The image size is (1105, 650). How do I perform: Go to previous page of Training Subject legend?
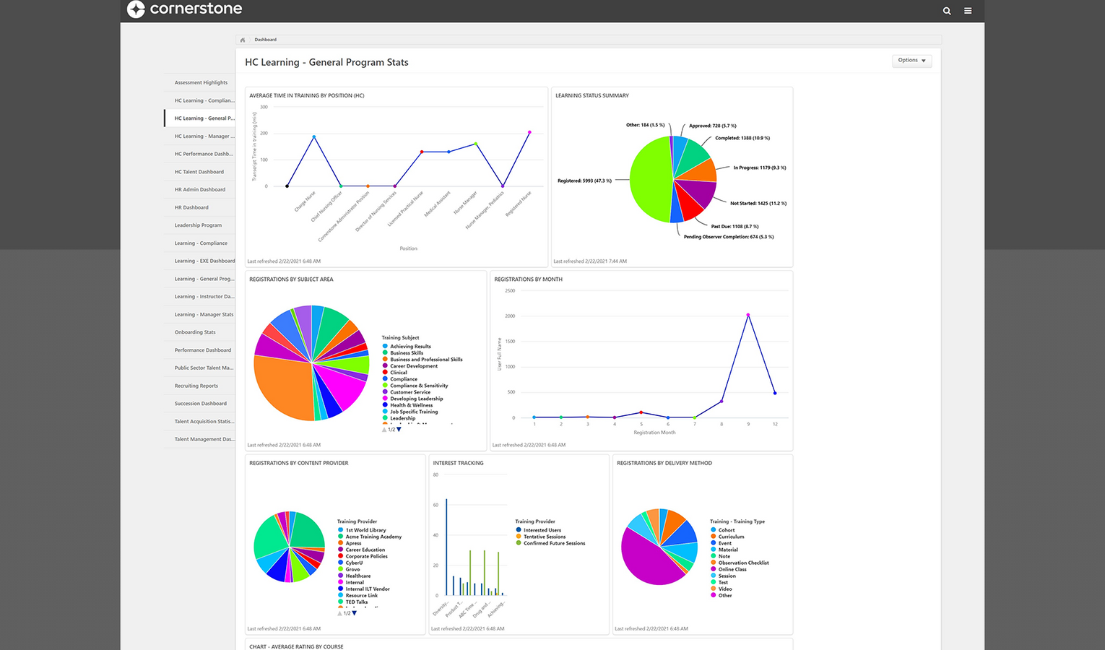tap(384, 430)
